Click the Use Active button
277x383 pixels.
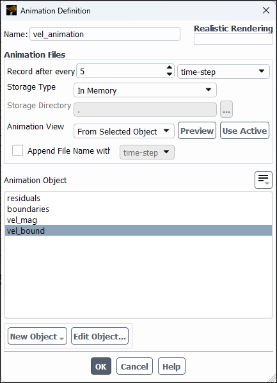(x=244, y=131)
